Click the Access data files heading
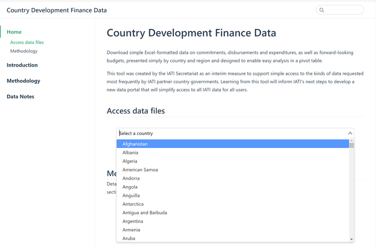Image resolution: width=376 pixels, height=248 pixels. coord(136,111)
